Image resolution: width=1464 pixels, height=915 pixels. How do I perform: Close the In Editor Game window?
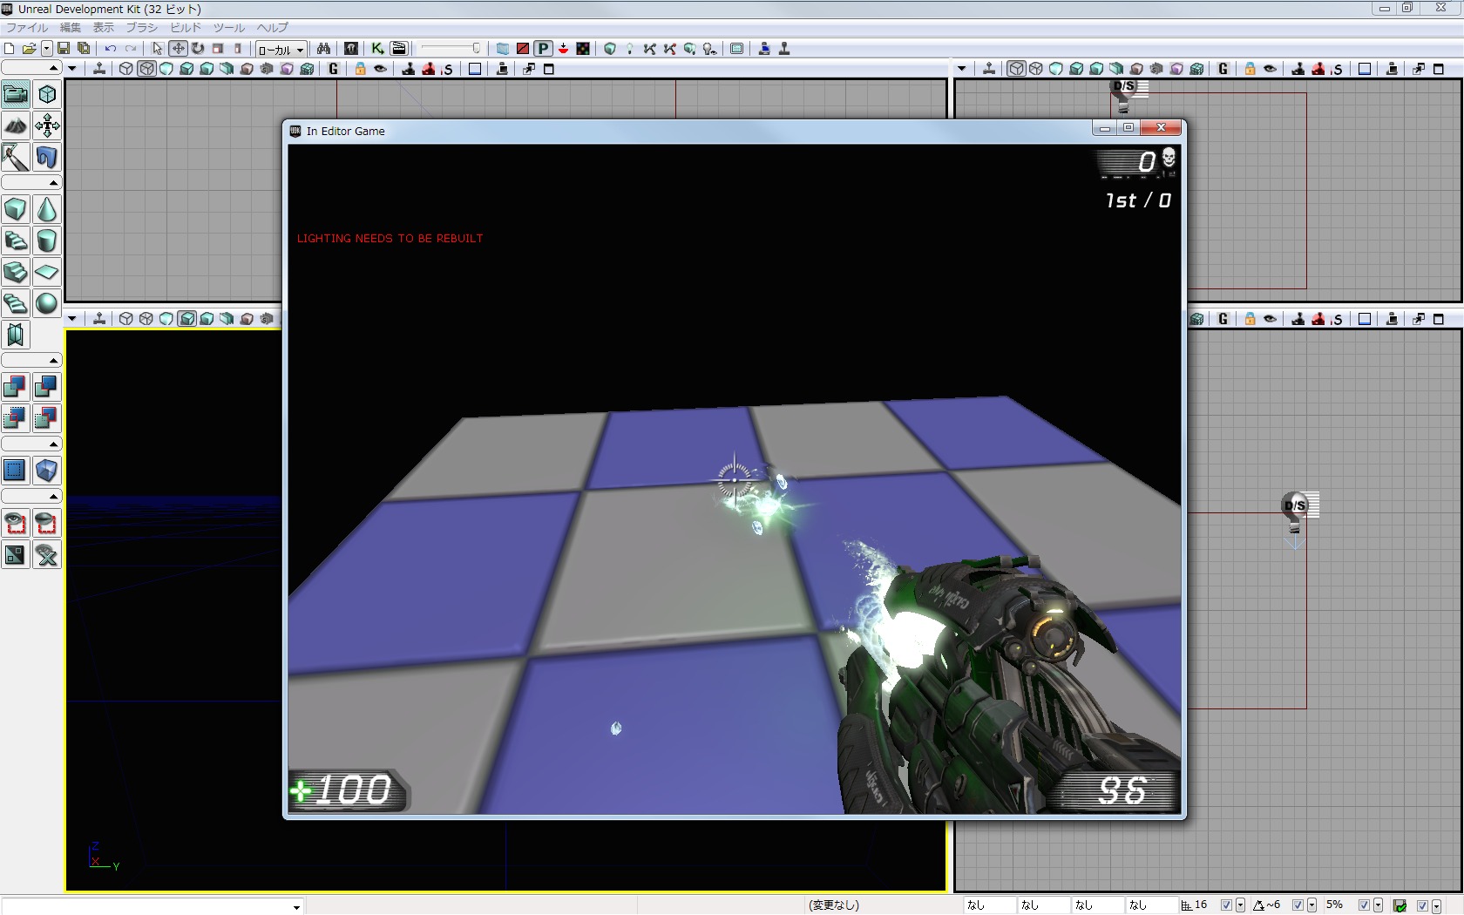1162,128
